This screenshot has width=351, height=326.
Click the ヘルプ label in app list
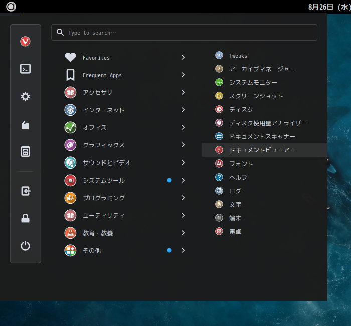click(238, 178)
